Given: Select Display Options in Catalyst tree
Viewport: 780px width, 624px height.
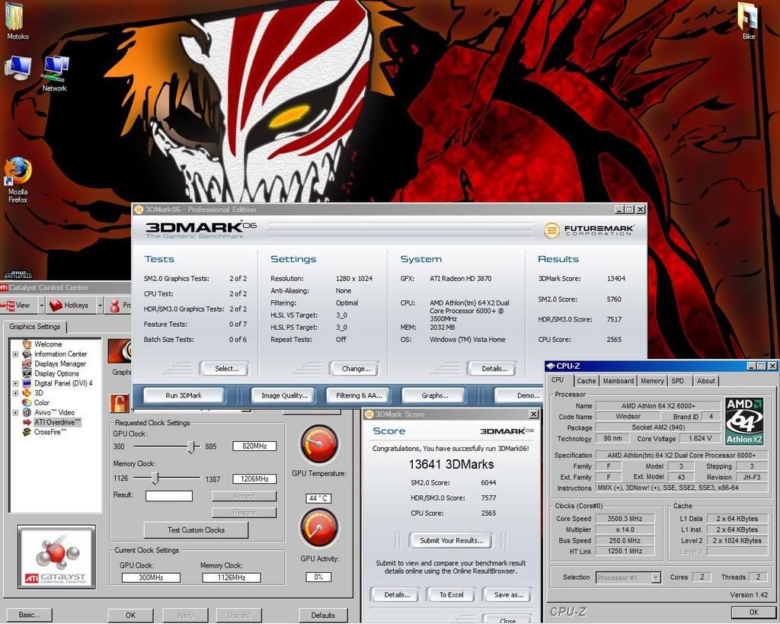Looking at the screenshot, I should 56,373.
